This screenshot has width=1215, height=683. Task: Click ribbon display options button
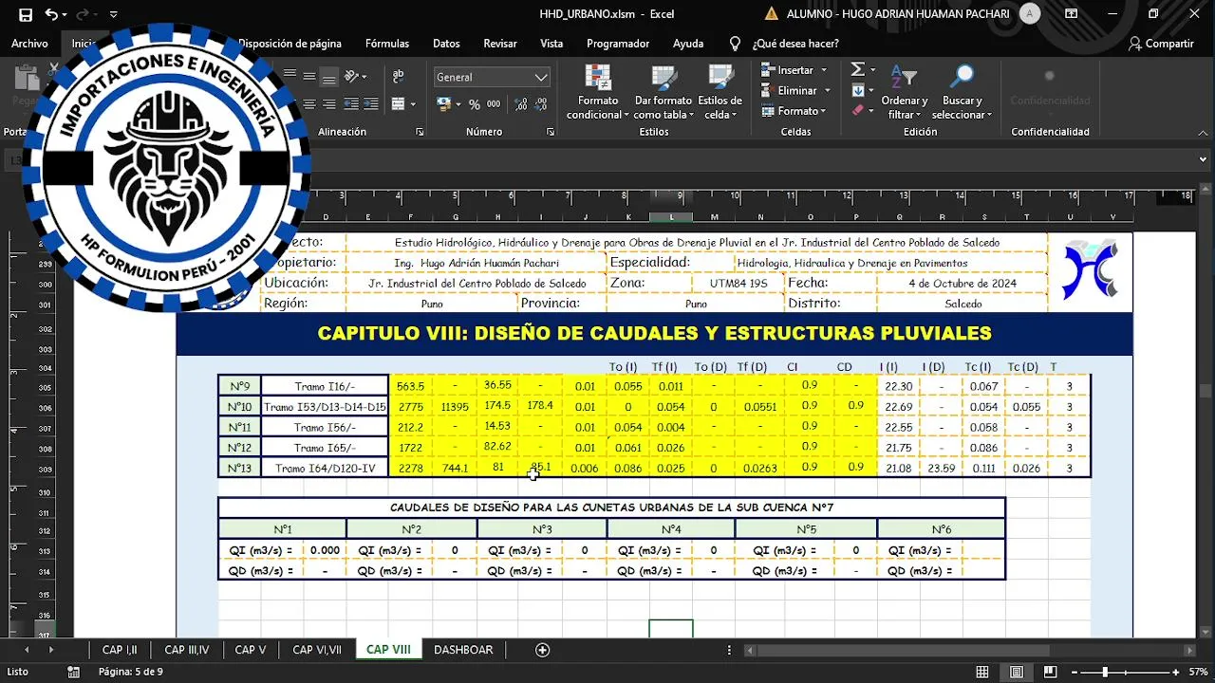tap(1071, 14)
